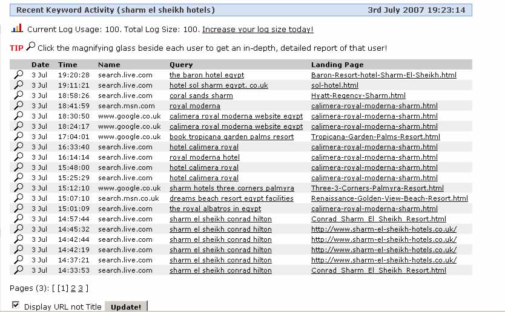Open Hyatt-Regency-Sharm.html landing page
Image resolution: width=505 pixels, height=312 pixels.
[x=358, y=96]
